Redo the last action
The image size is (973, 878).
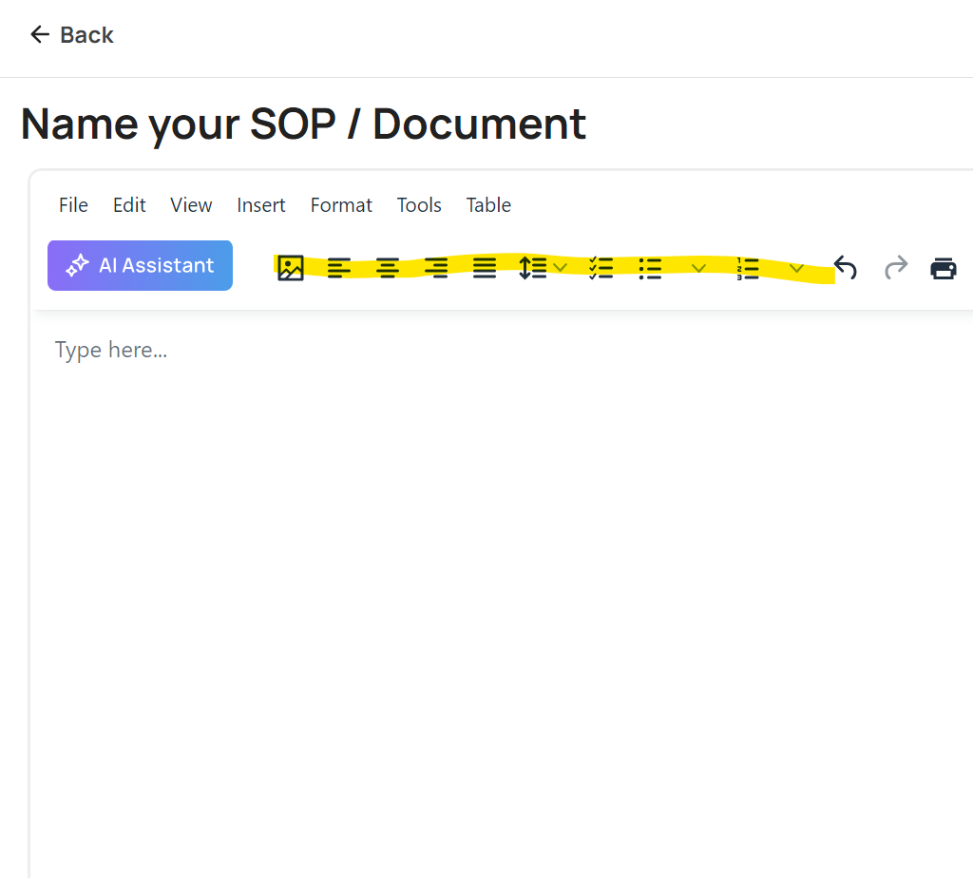coord(896,268)
